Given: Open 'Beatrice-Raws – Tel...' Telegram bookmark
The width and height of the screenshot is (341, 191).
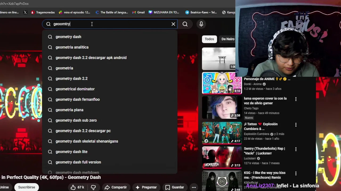Looking at the screenshot, I should tap(201, 12).
